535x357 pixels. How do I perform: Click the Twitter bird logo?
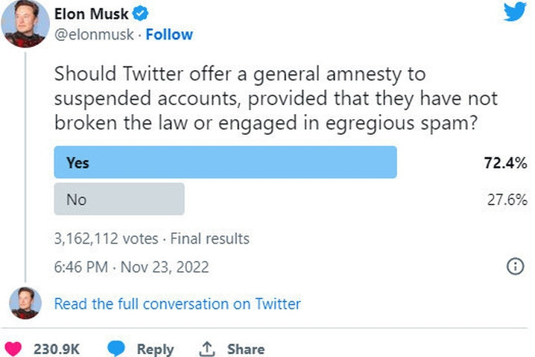pyautogui.click(x=514, y=13)
